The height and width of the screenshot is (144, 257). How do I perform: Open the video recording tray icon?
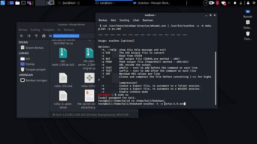(x=212, y=3)
